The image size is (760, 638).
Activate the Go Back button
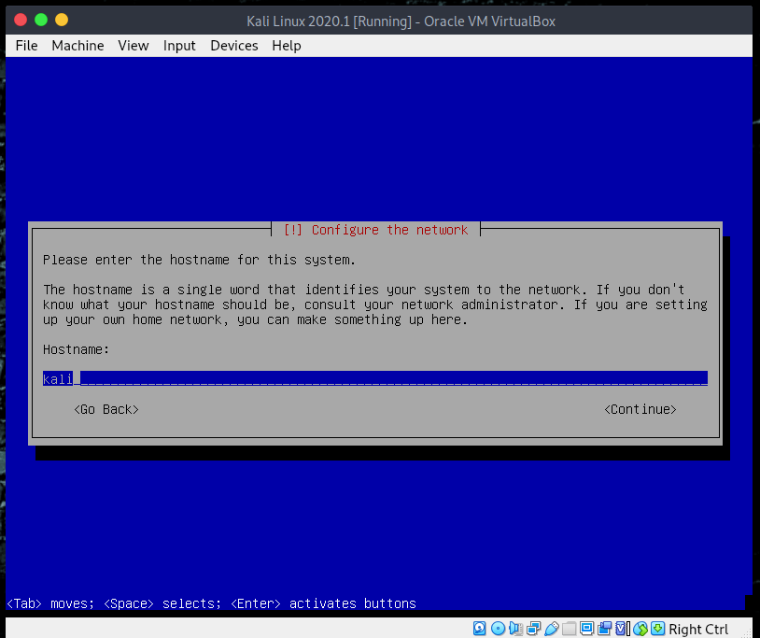click(106, 410)
